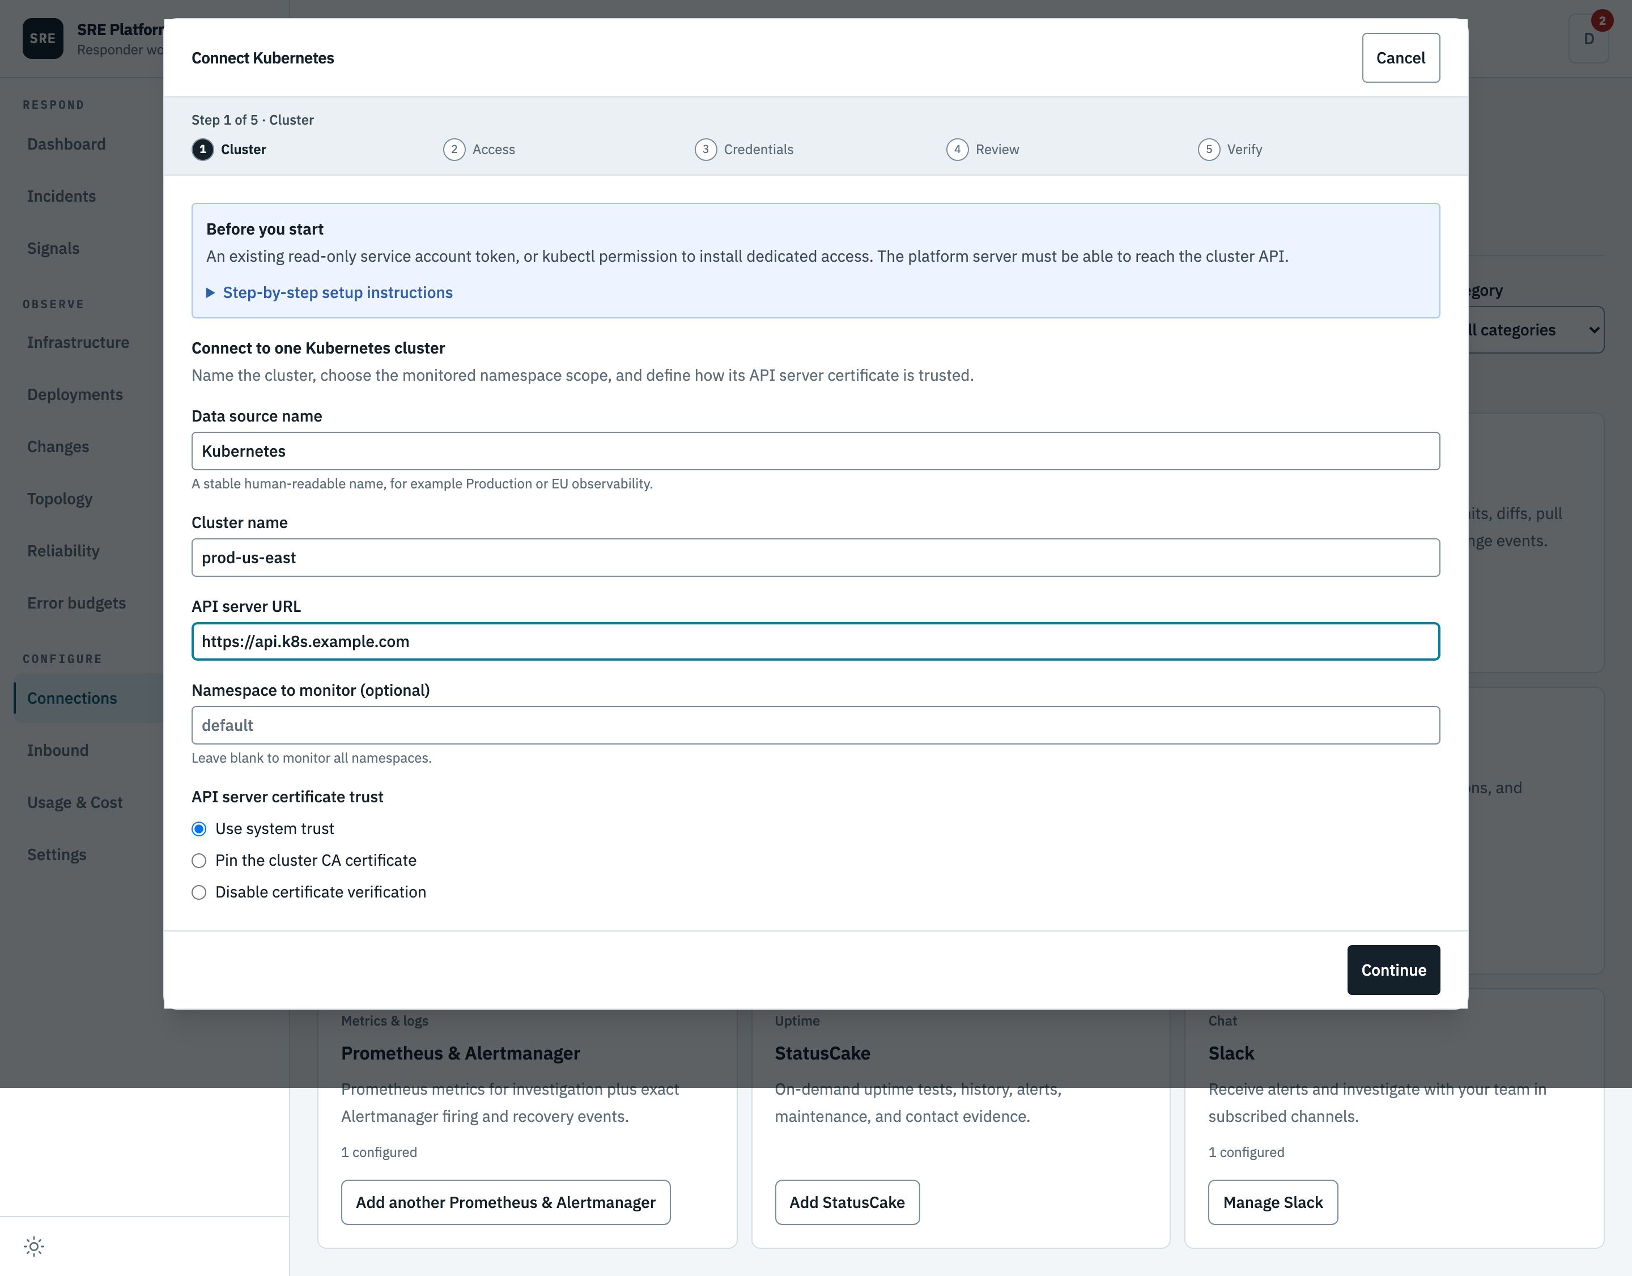Click Add another Prometheus & Alertmanager

tap(505, 1202)
